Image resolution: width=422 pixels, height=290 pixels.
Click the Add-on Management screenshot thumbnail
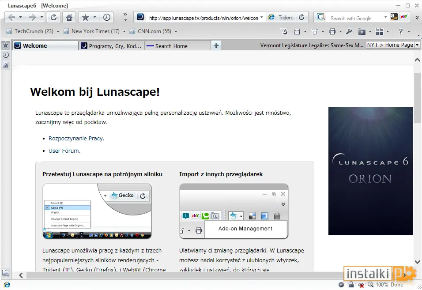(234, 211)
